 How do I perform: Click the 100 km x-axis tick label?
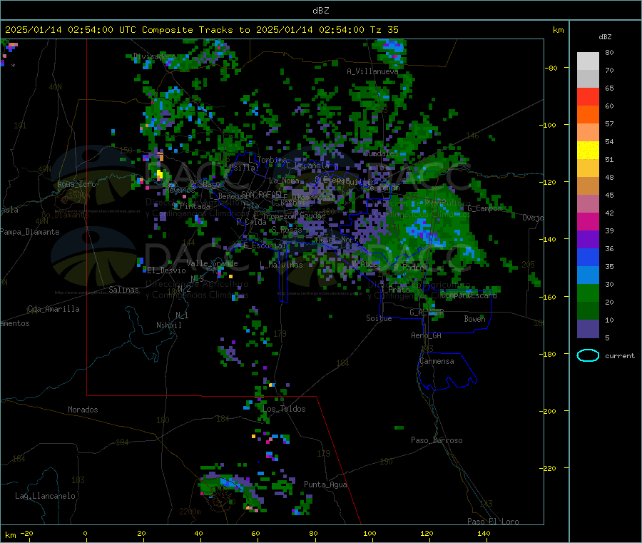tap(370, 534)
